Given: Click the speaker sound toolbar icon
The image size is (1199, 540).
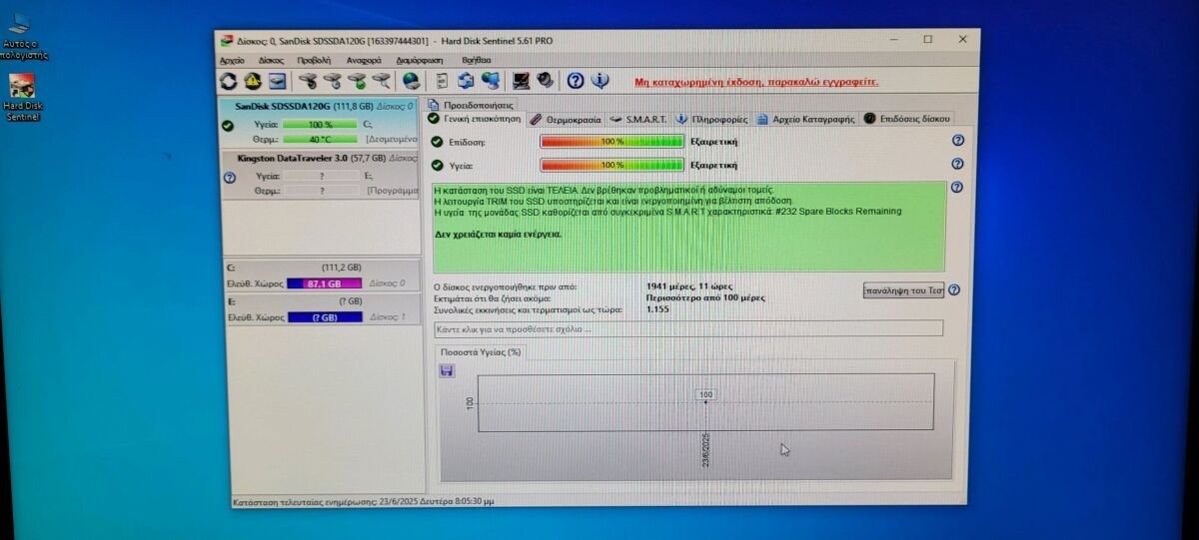Looking at the screenshot, I should pos(546,81).
